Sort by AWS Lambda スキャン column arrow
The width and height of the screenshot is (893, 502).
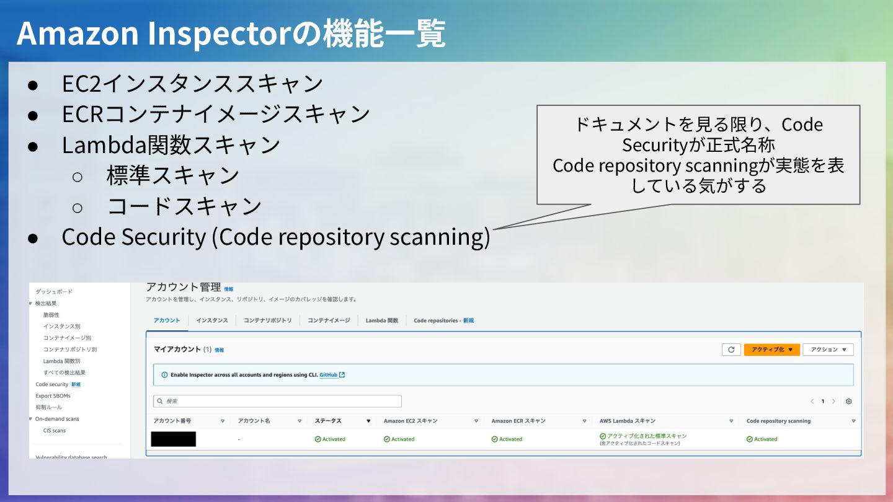tap(731, 421)
